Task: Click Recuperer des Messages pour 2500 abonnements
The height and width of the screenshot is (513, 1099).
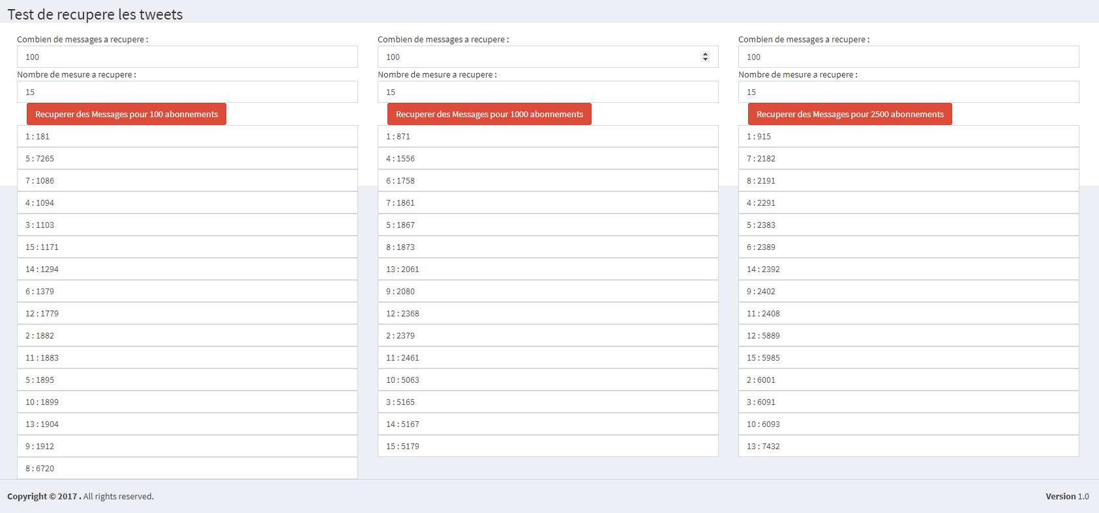Action: pos(850,114)
